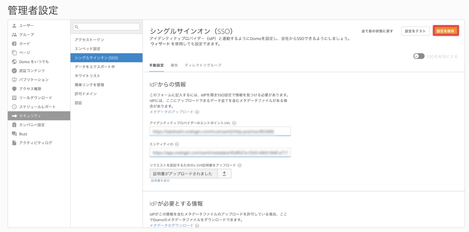Click the カンパニー設定 building icon
Viewport: 469px width, 232px height.
14,125
